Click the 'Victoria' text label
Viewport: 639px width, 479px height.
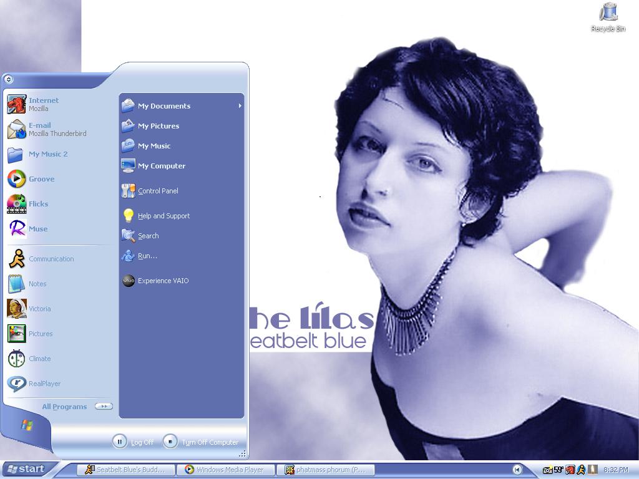[39, 309]
